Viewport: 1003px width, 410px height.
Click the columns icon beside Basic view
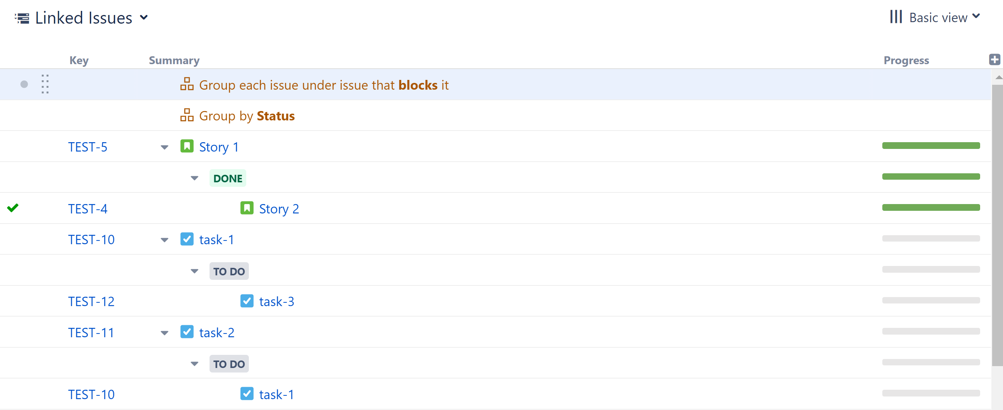[895, 17]
